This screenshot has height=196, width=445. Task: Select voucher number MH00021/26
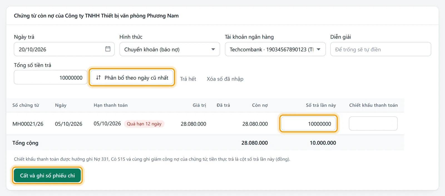(28, 124)
